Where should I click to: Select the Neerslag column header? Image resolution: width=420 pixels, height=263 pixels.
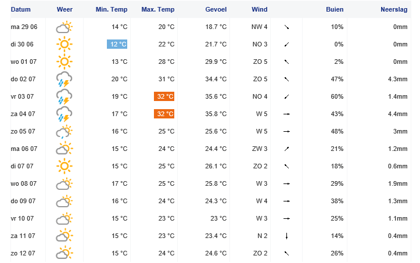(394, 9)
